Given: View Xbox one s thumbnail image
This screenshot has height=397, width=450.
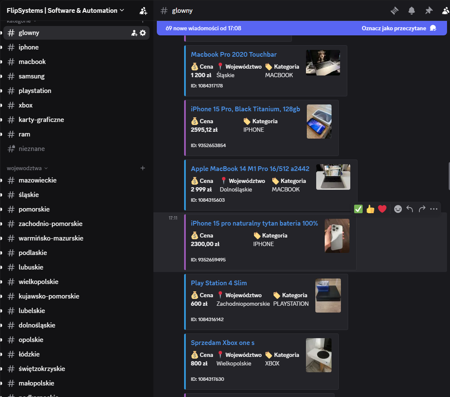Looking at the screenshot, I should (319, 355).
